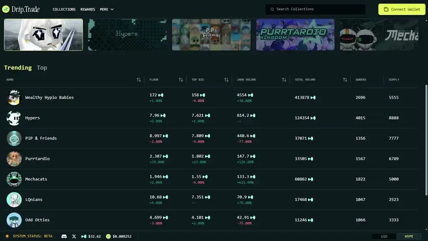
Task: Click Odd Otties collection avatar icon
Action: coord(14,220)
